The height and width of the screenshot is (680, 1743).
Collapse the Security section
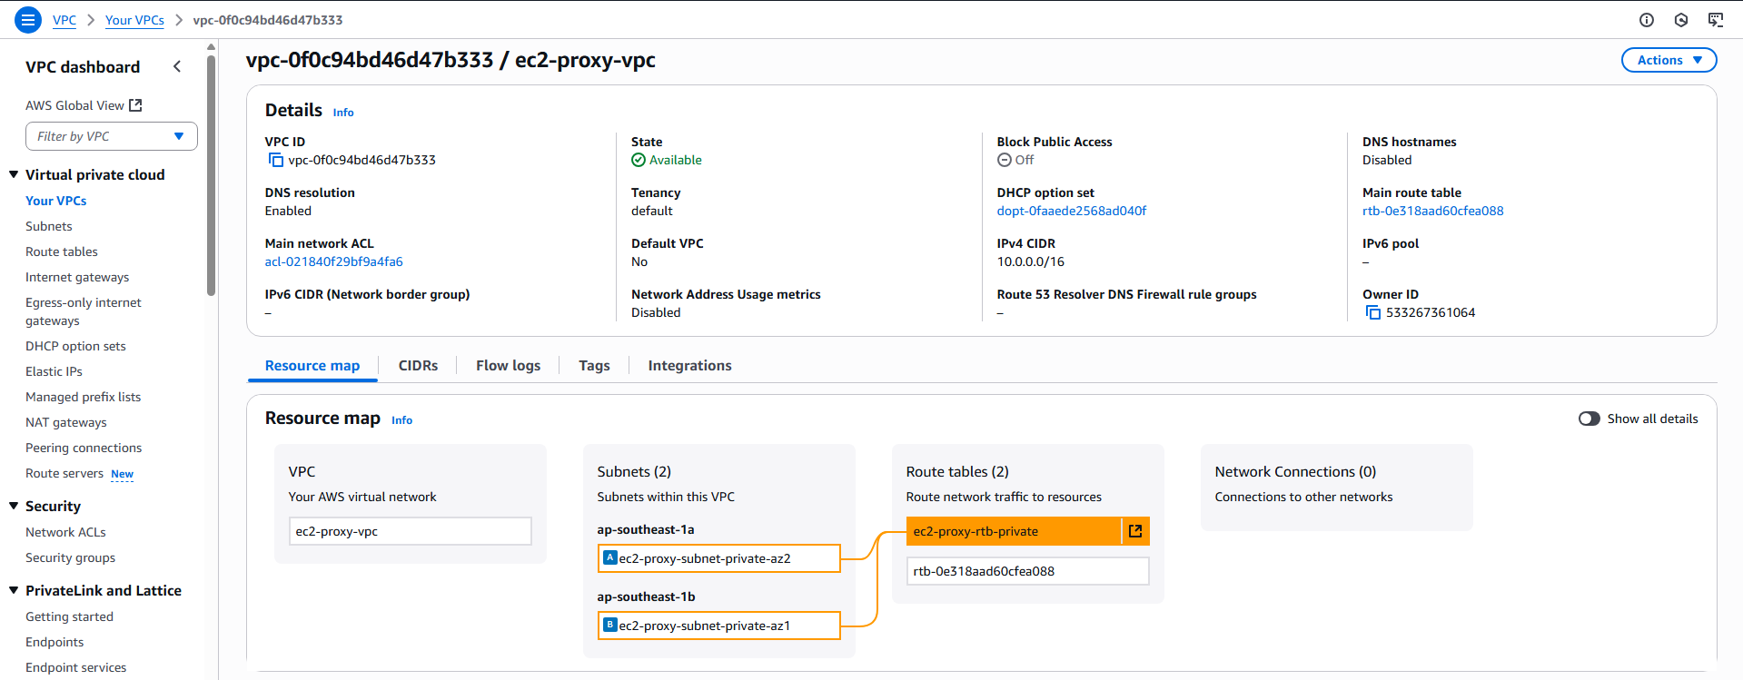(x=14, y=506)
